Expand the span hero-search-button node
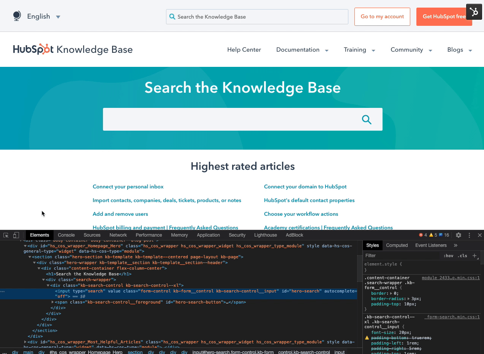The width and height of the screenshot is (484, 354). (52, 302)
